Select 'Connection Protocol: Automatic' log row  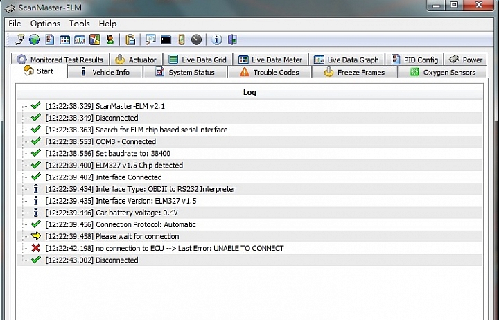click(249, 224)
